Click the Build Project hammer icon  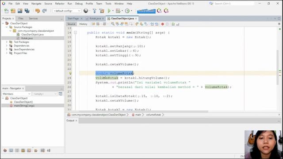coord(94,11)
